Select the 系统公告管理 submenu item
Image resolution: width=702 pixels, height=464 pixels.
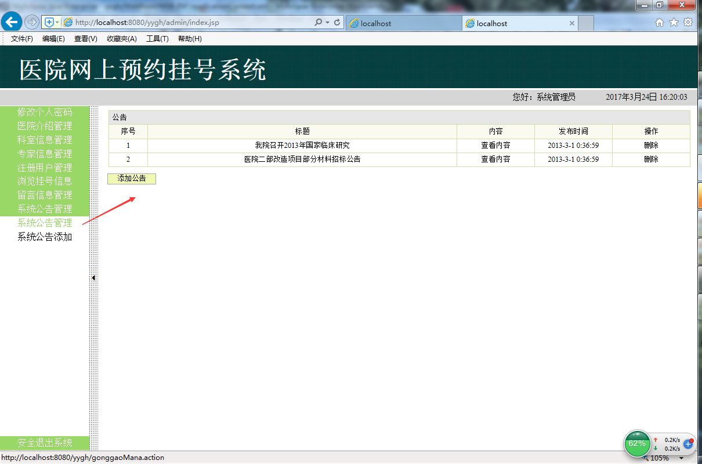(45, 223)
